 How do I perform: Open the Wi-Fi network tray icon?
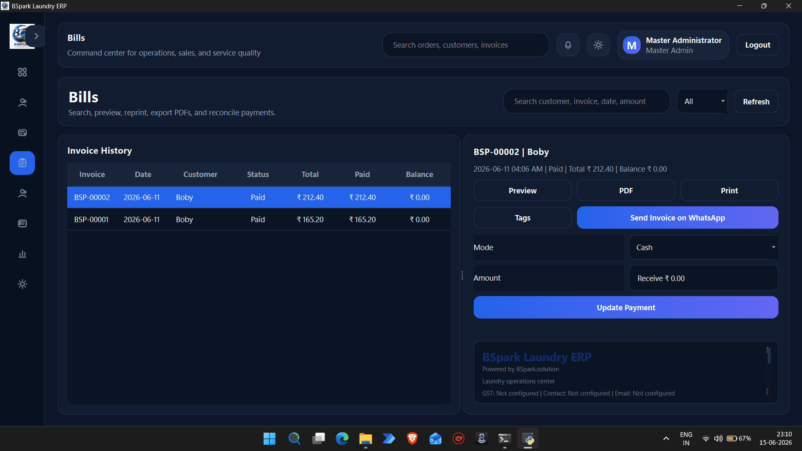[x=706, y=438]
